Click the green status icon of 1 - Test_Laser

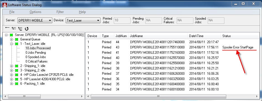17,44
